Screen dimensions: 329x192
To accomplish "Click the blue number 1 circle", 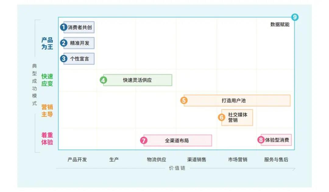I will pos(63,27).
